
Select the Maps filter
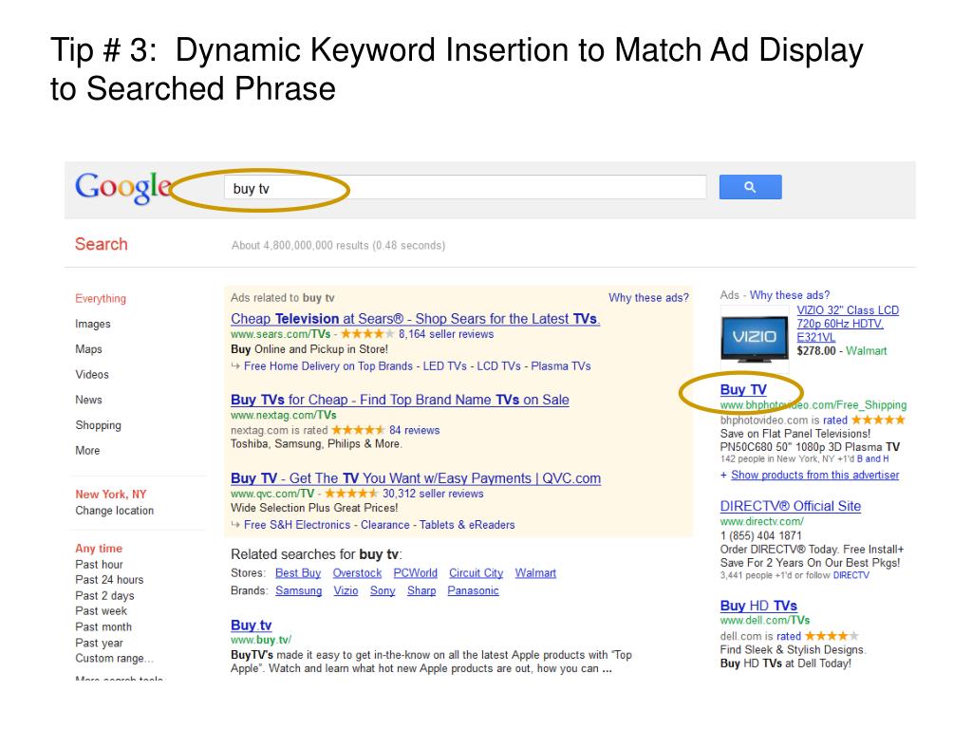88,349
